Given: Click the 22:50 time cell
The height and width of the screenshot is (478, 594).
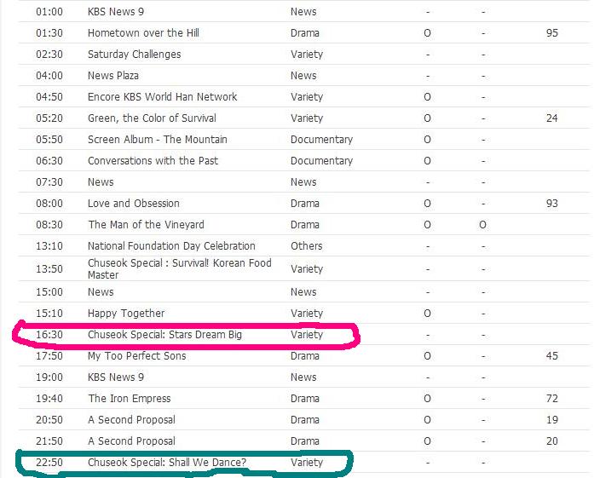Looking at the screenshot, I should [49, 463].
